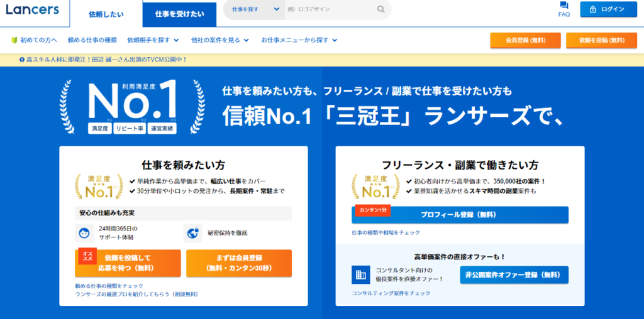Click the オススメ red badge
Viewport: 644px width, 319px height.
tap(87, 256)
